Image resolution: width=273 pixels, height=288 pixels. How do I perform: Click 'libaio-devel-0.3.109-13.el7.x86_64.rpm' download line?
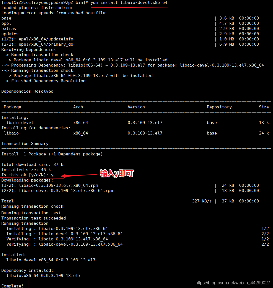pos(130,191)
